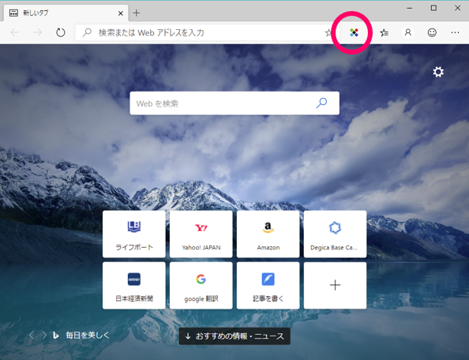Add this page to favorites with the star
469x360 pixels.
point(328,32)
